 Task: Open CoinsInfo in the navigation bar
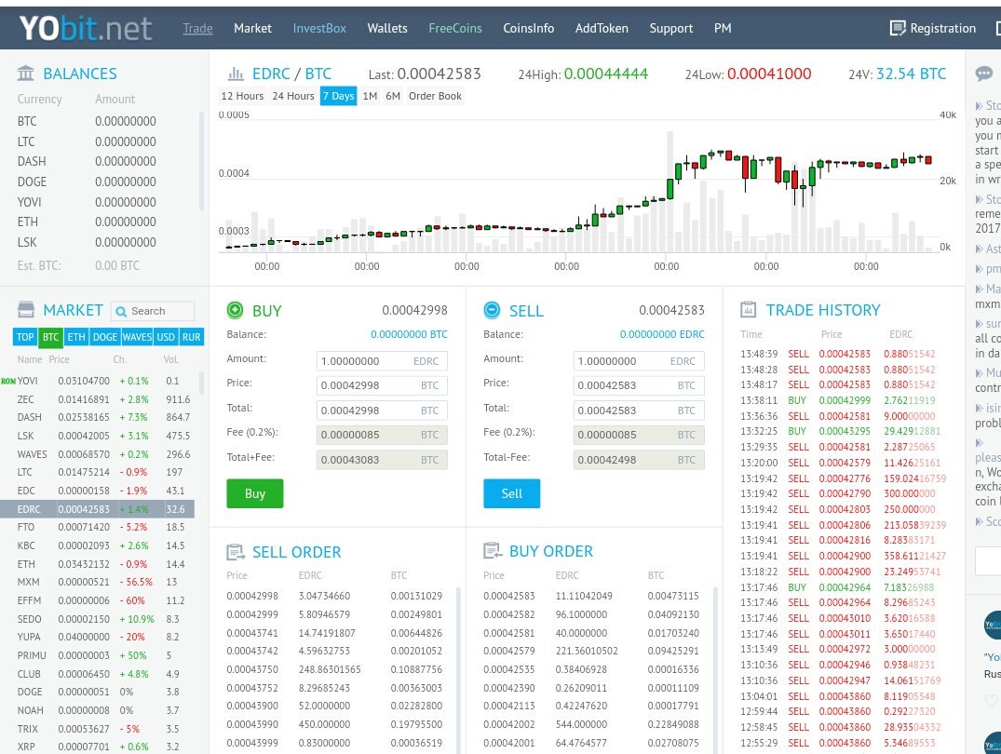[x=529, y=28]
